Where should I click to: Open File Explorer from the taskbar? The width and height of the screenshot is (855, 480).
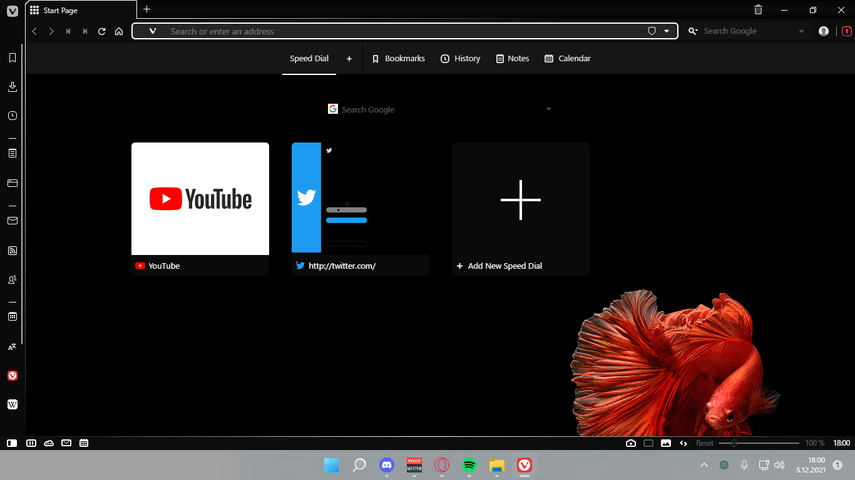(x=497, y=465)
